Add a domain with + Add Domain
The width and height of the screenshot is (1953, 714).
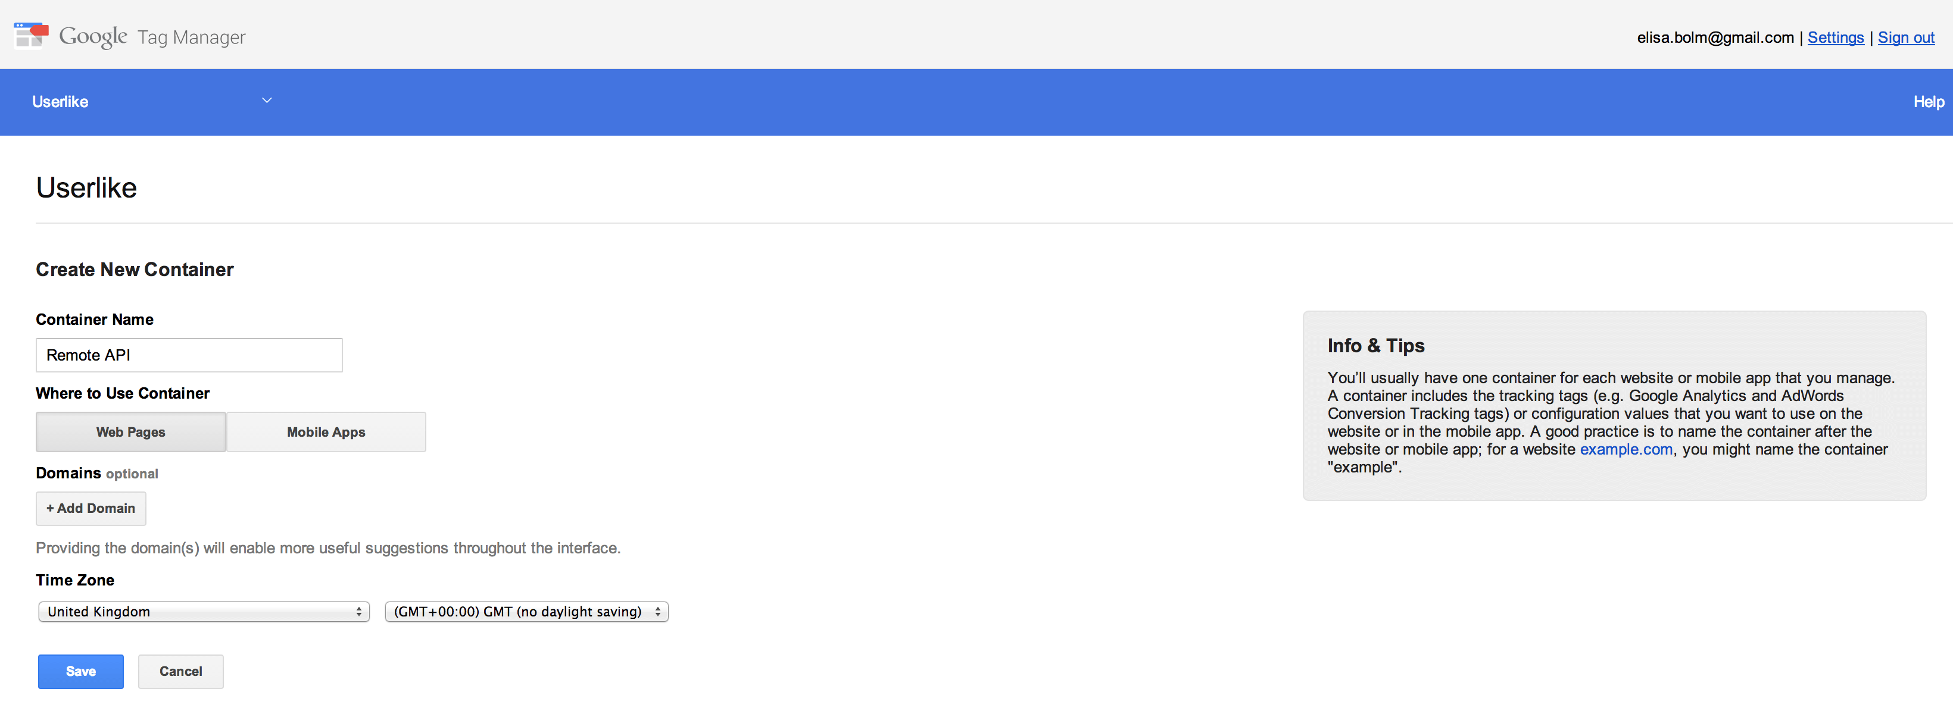[x=91, y=509]
